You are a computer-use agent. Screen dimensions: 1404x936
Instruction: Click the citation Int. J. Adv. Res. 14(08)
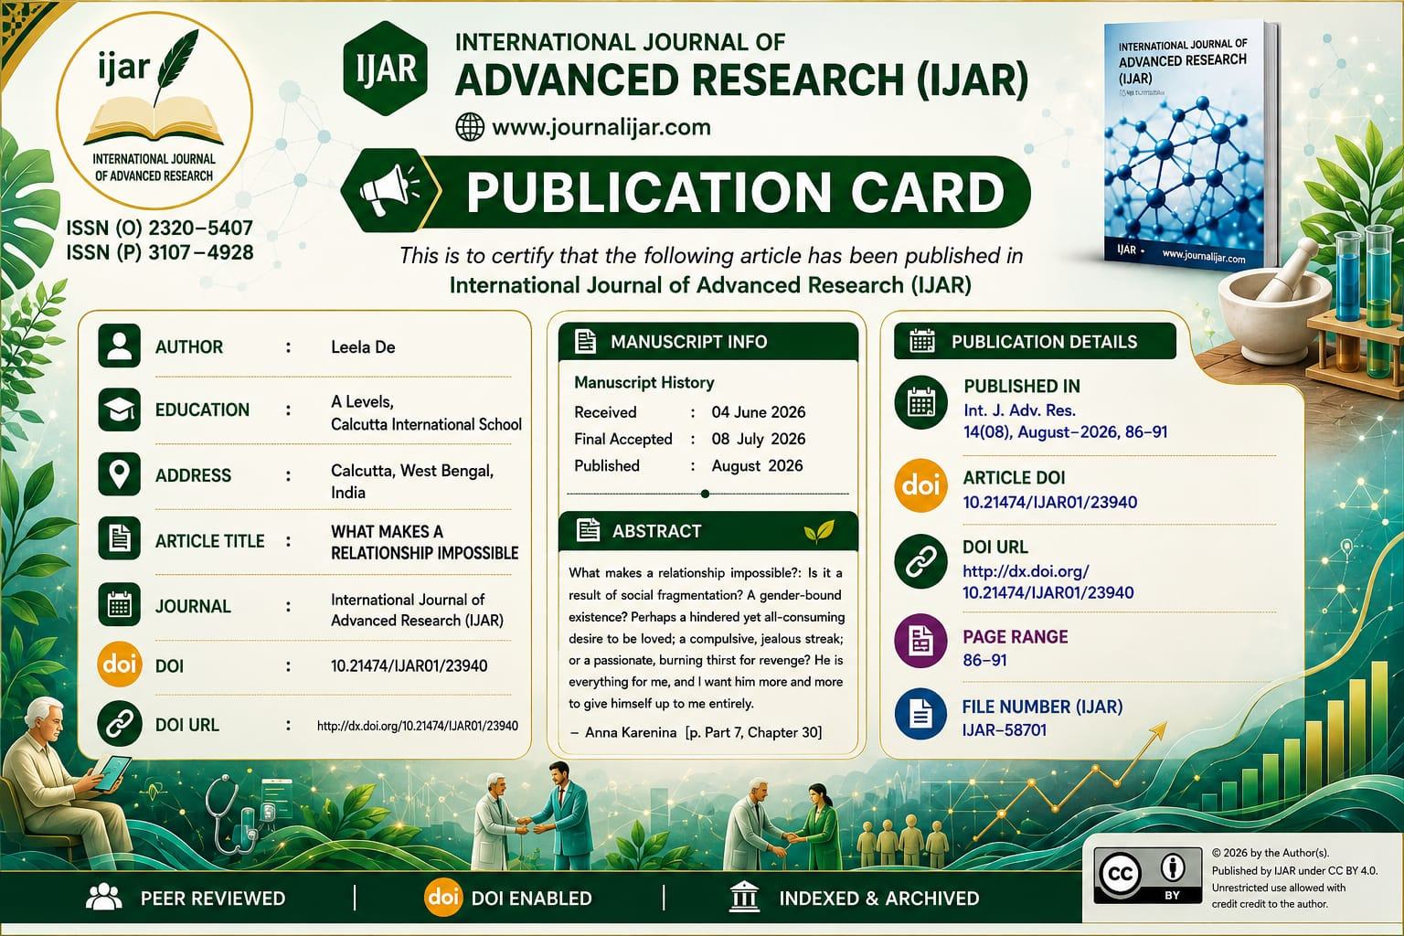(x=1066, y=421)
